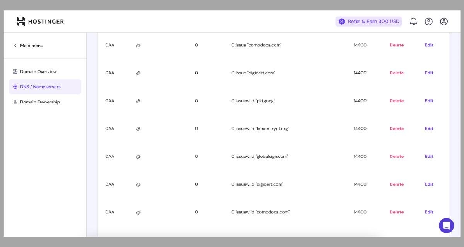The height and width of the screenshot is (247, 464).
Task: Delete the issuewild "pki.goog" record
Action: (396, 101)
